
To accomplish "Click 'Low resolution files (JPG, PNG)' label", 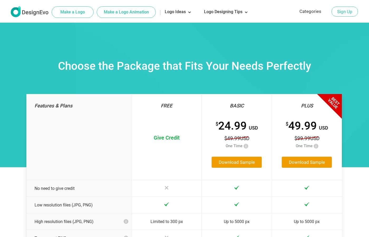I will point(64,205).
